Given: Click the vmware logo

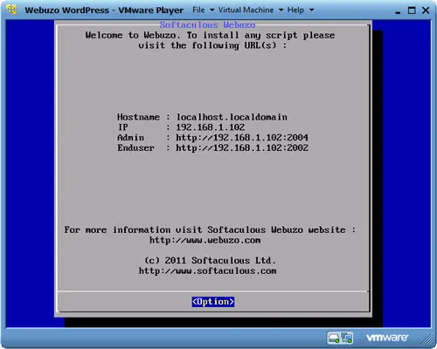Looking at the screenshot, I should pyautogui.click(x=387, y=338).
